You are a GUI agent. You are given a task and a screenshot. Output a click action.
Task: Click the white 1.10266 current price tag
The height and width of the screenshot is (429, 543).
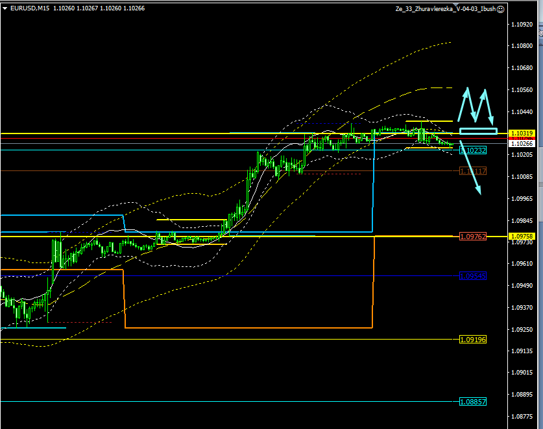pos(522,144)
